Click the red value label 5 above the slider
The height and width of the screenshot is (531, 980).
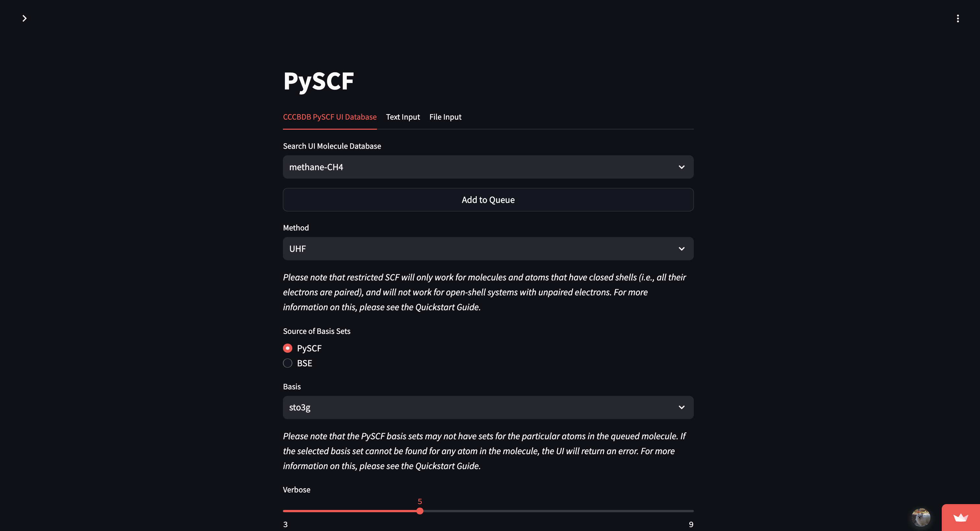click(420, 501)
